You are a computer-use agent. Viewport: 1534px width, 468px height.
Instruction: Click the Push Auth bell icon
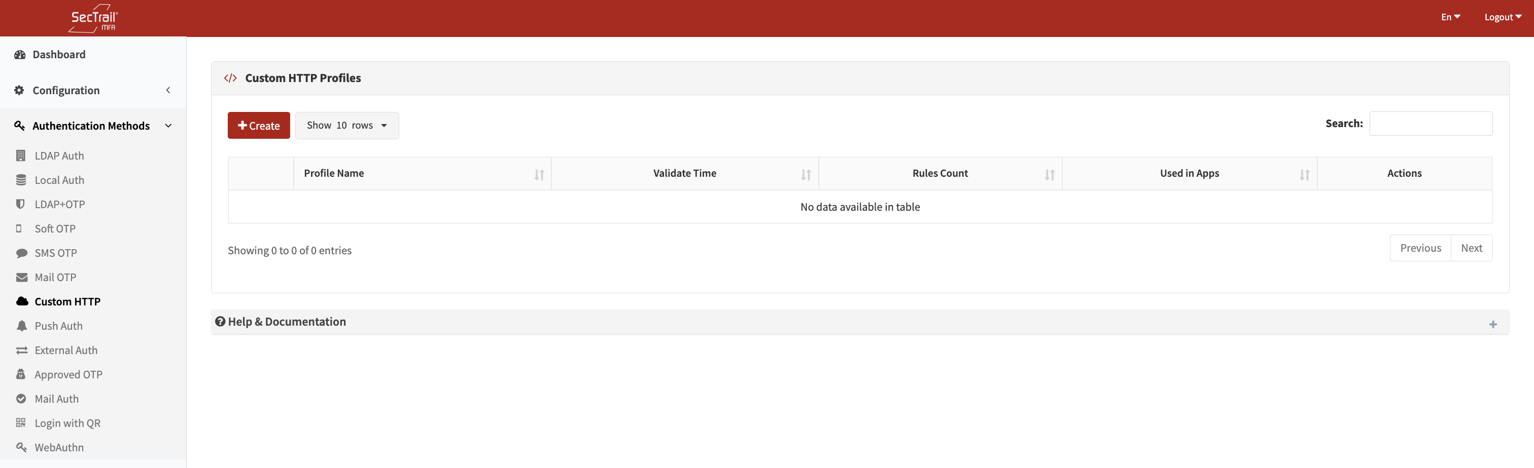(21, 326)
